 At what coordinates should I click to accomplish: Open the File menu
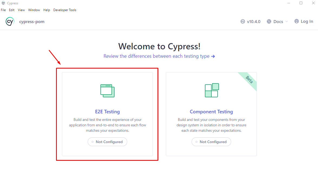pyautogui.click(x=3, y=10)
